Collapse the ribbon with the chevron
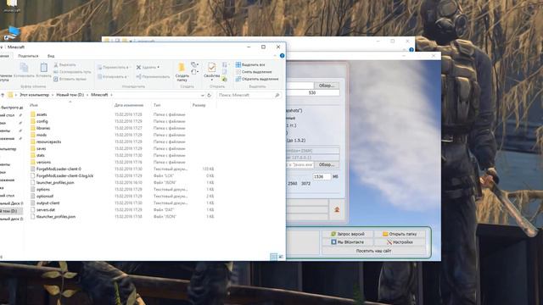This screenshot has width=543, height=305. tap(275, 56)
